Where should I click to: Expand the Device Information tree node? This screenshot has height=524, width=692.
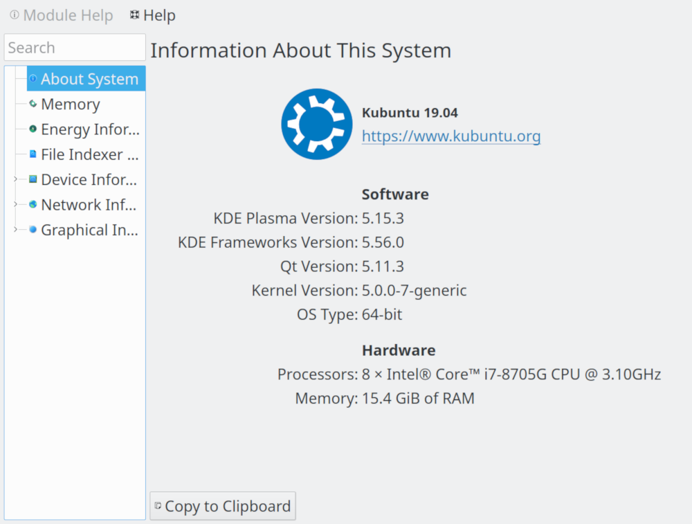point(15,180)
